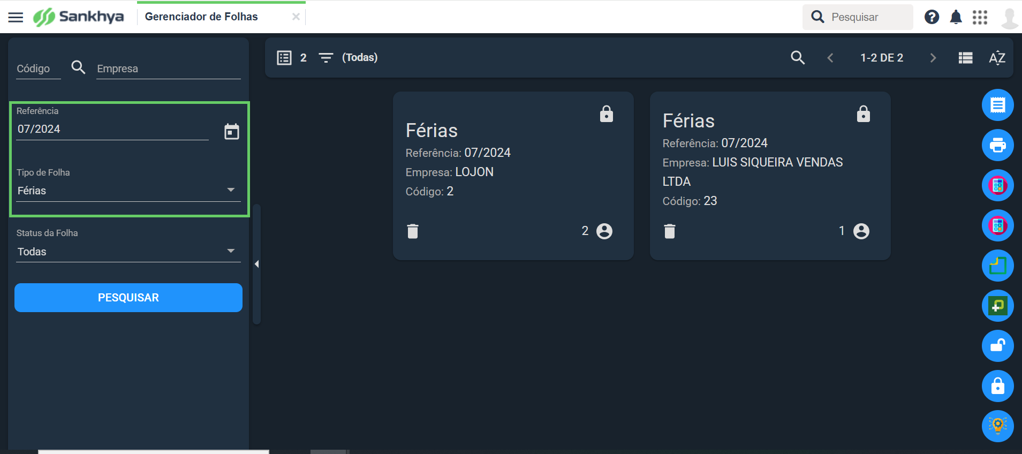The image size is (1022, 454).
Task: Toggle lock on LUIS SIQUEIRA VENDAS card
Action: tap(863, 114)
